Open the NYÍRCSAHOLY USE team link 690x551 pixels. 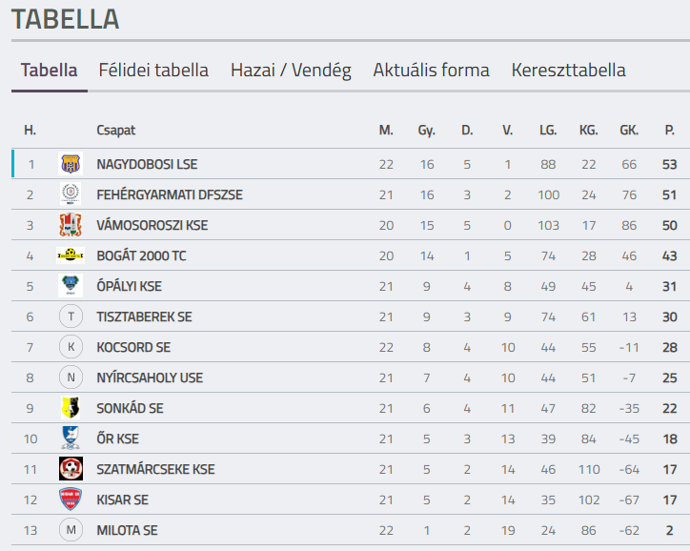pos(150,378)
